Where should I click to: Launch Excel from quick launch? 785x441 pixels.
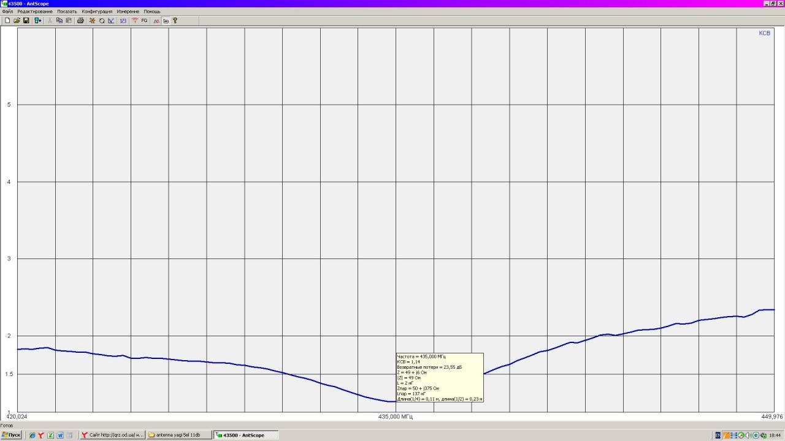(x=51, y=435)
